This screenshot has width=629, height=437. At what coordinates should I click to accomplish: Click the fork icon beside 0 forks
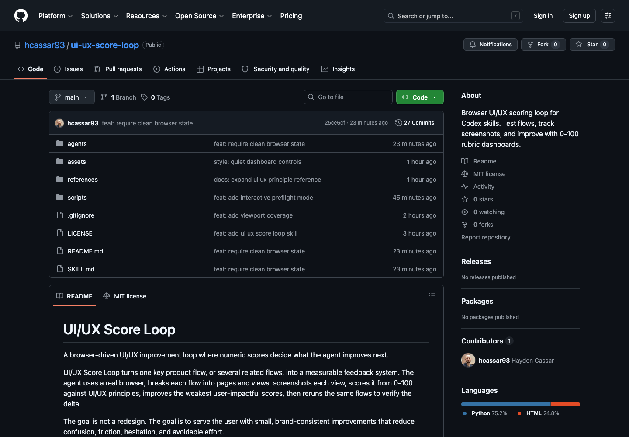tap(465, 225)
